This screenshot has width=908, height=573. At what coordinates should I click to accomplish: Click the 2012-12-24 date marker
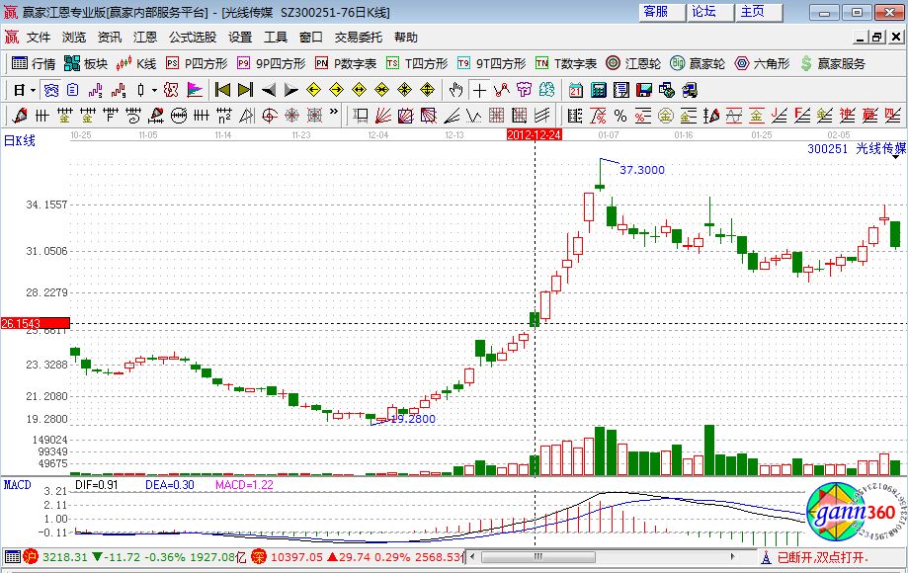pyautogui.click(x=535, y=133)
